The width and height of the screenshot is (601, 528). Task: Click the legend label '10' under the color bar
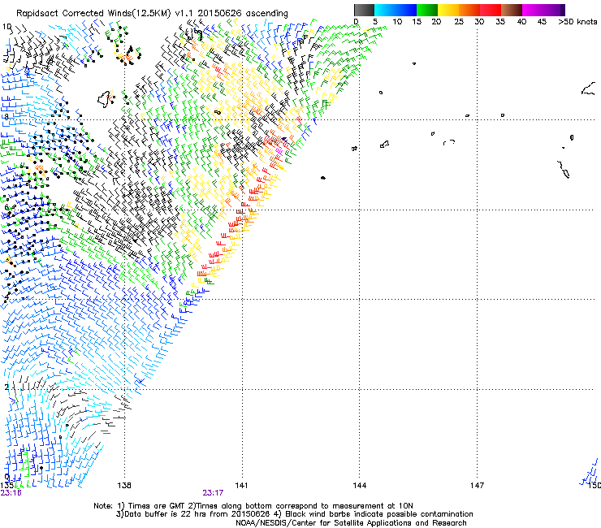coord(397,22)
